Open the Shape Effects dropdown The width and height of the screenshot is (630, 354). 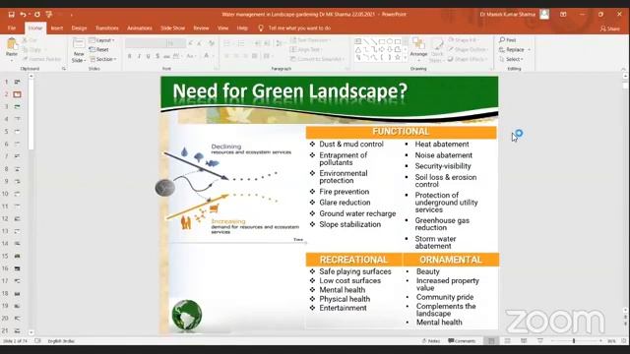tap(468, 59)
